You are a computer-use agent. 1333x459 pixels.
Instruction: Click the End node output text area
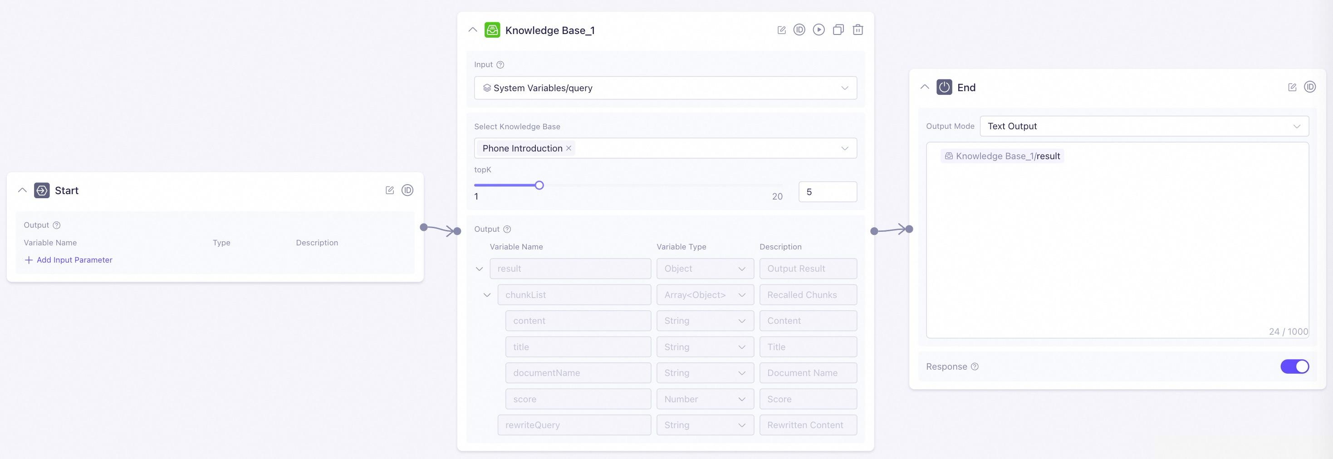(x=1117, y=240)
